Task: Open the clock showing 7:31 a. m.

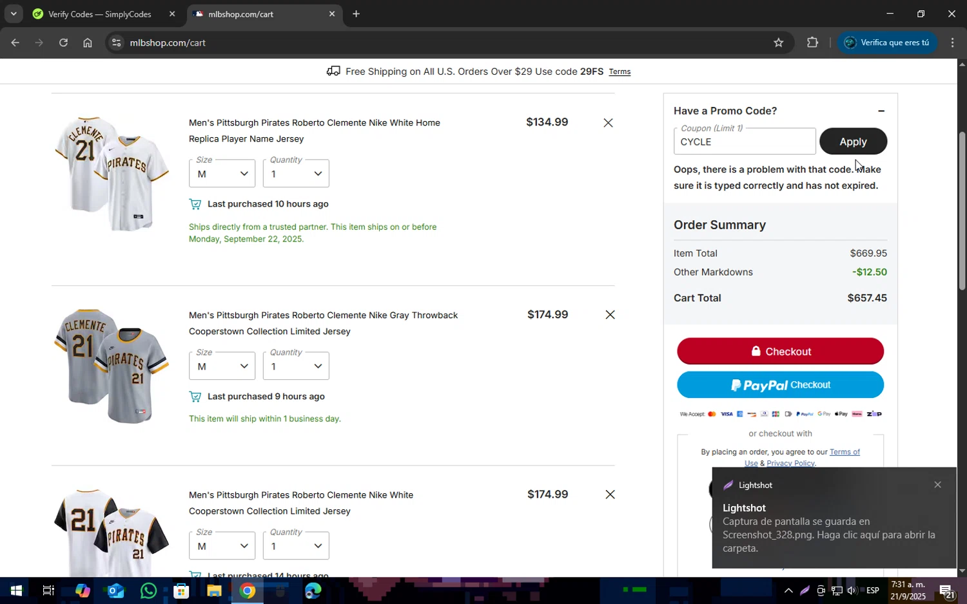Action: tap(908, 590)
